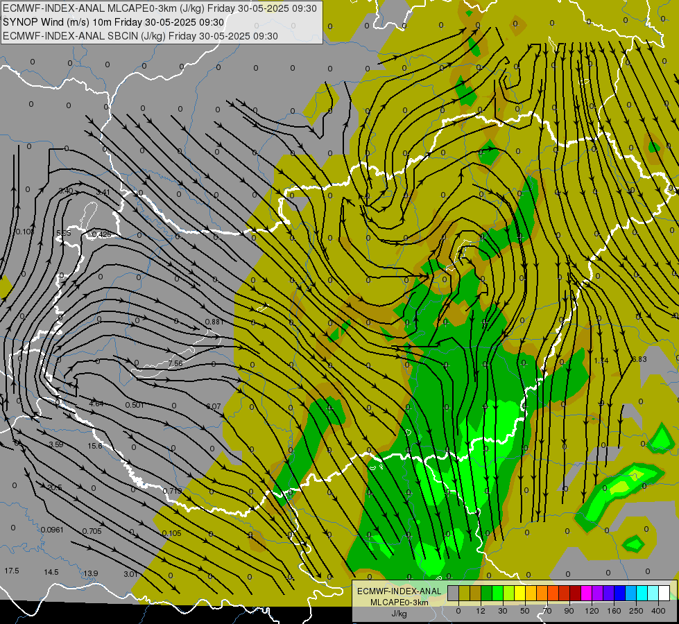Image resolution: width=679 pixels, height=624 pixels.
Task: Click the 5.95 data value on the map
Action: click(64, 233)
